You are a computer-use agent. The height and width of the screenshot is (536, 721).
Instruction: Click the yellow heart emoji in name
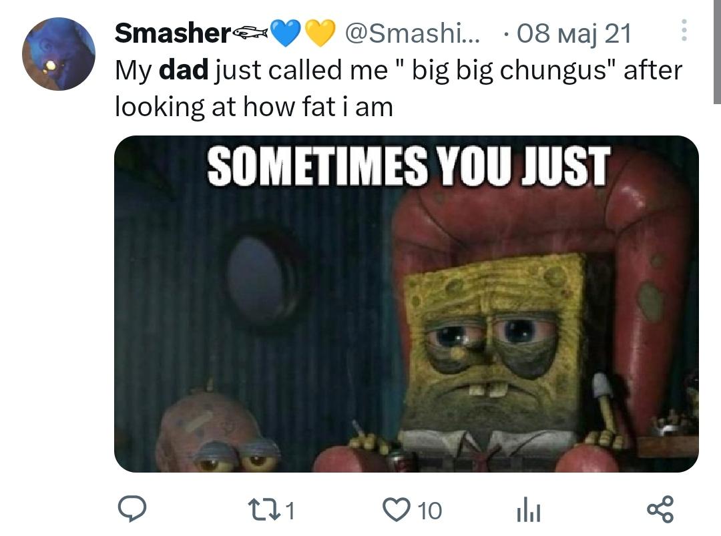320,33
